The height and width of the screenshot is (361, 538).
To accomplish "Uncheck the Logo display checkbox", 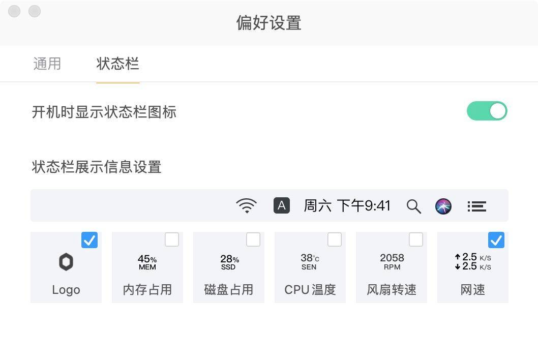I will (x=89, y=240).
